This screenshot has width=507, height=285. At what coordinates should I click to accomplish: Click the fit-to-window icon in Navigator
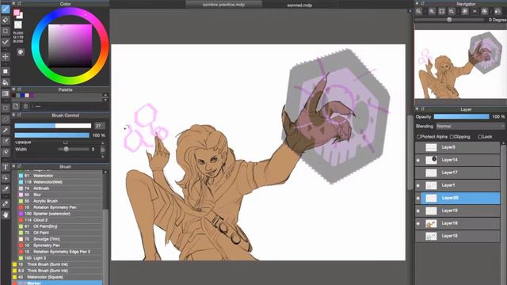(442, 11)
